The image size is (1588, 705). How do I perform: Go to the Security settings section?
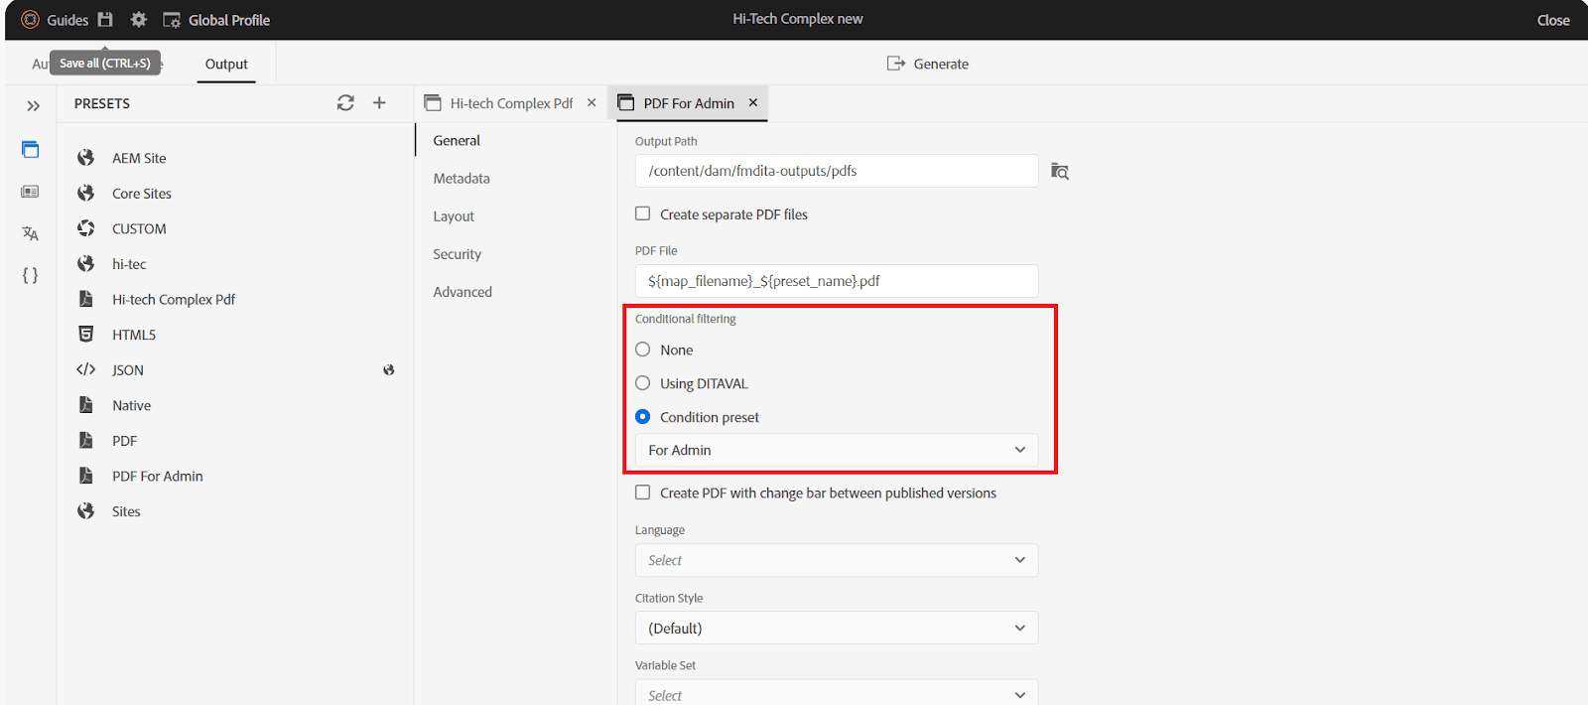[x=457, y=254]
